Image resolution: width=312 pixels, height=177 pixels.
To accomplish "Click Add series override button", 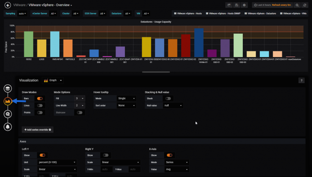I will [38, 130].
